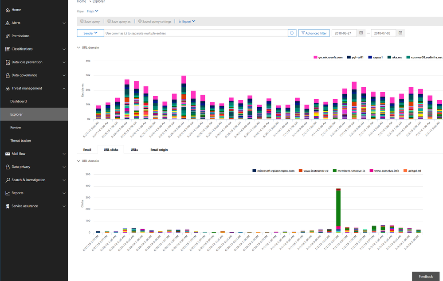Select Explorer in the sidebar
Screen dimensions: 443x281
coord(34,114)
